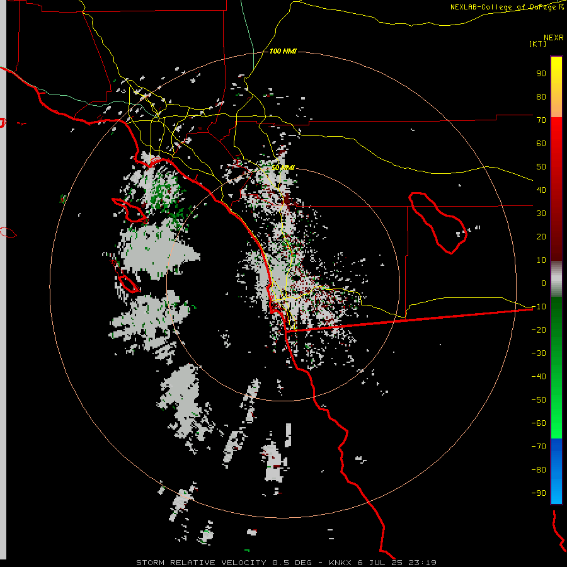The width and height of the screenshot is (567, 567).
Task: Select the '50 NMI' range ring label
Action: [283, 168]
